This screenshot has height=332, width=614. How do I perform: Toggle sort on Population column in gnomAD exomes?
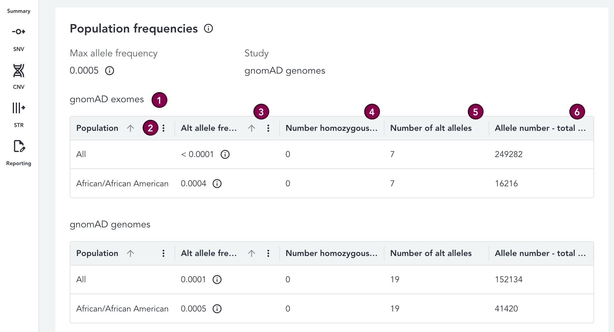point(130,128)
